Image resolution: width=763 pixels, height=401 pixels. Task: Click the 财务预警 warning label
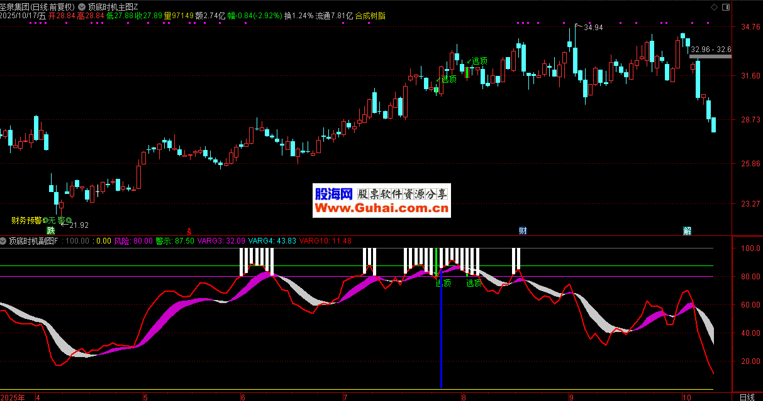tap(26, 220)
